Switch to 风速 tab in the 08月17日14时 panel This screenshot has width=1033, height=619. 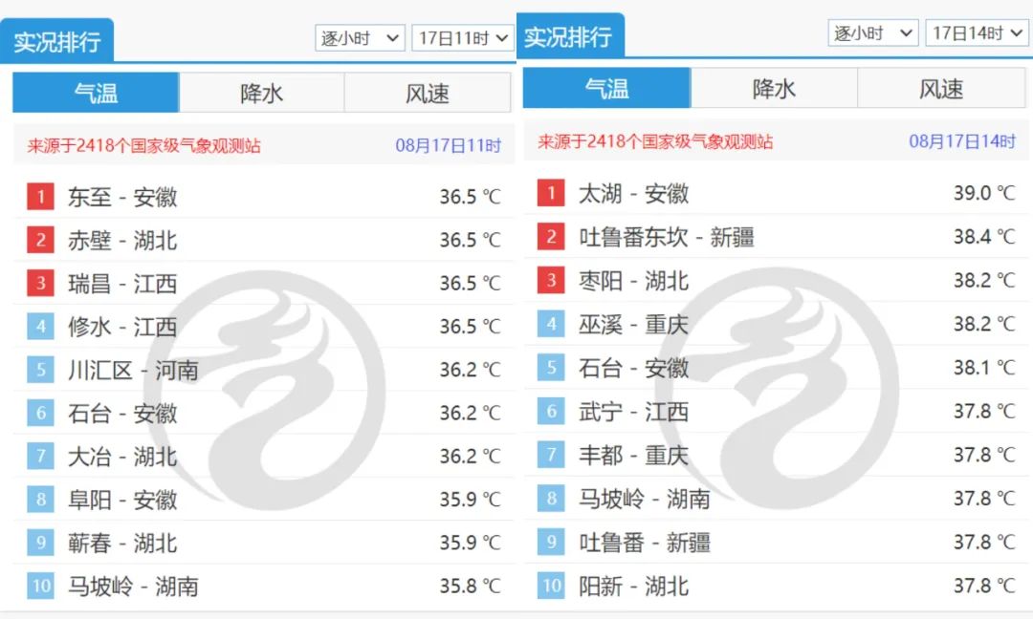[x=940, y=89]
